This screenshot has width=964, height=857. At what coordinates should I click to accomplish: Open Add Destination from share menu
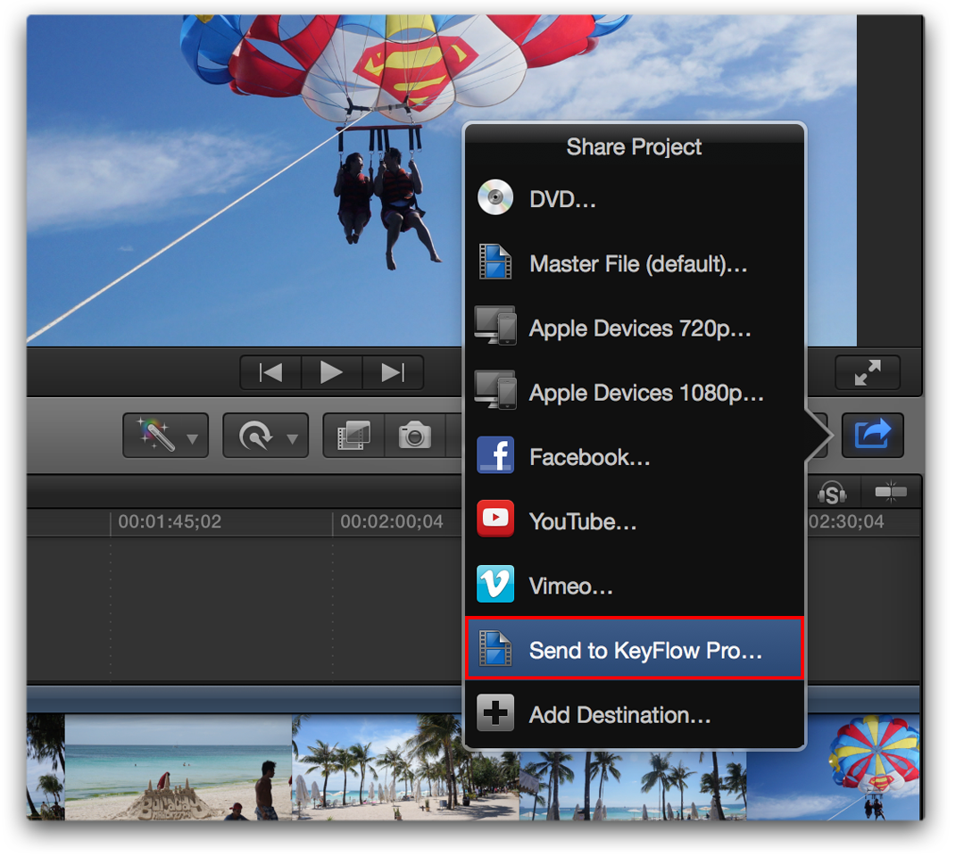click(621, 714)
